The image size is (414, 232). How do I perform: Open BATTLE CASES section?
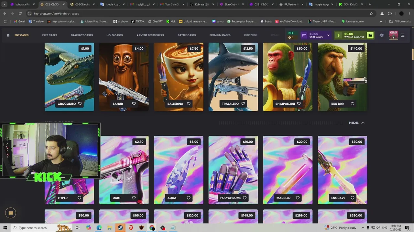187,35
